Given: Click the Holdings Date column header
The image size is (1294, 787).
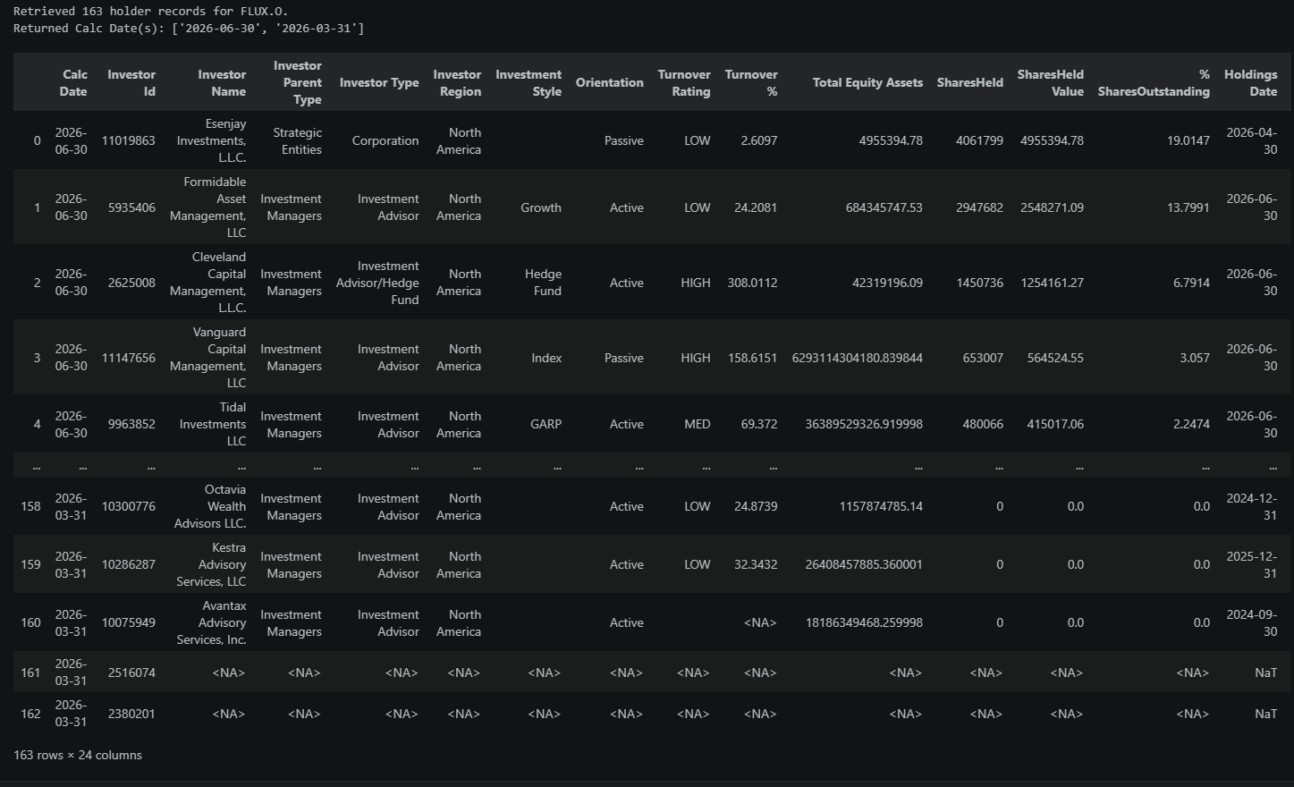Looking at the screenshot, I should 1251,83.
